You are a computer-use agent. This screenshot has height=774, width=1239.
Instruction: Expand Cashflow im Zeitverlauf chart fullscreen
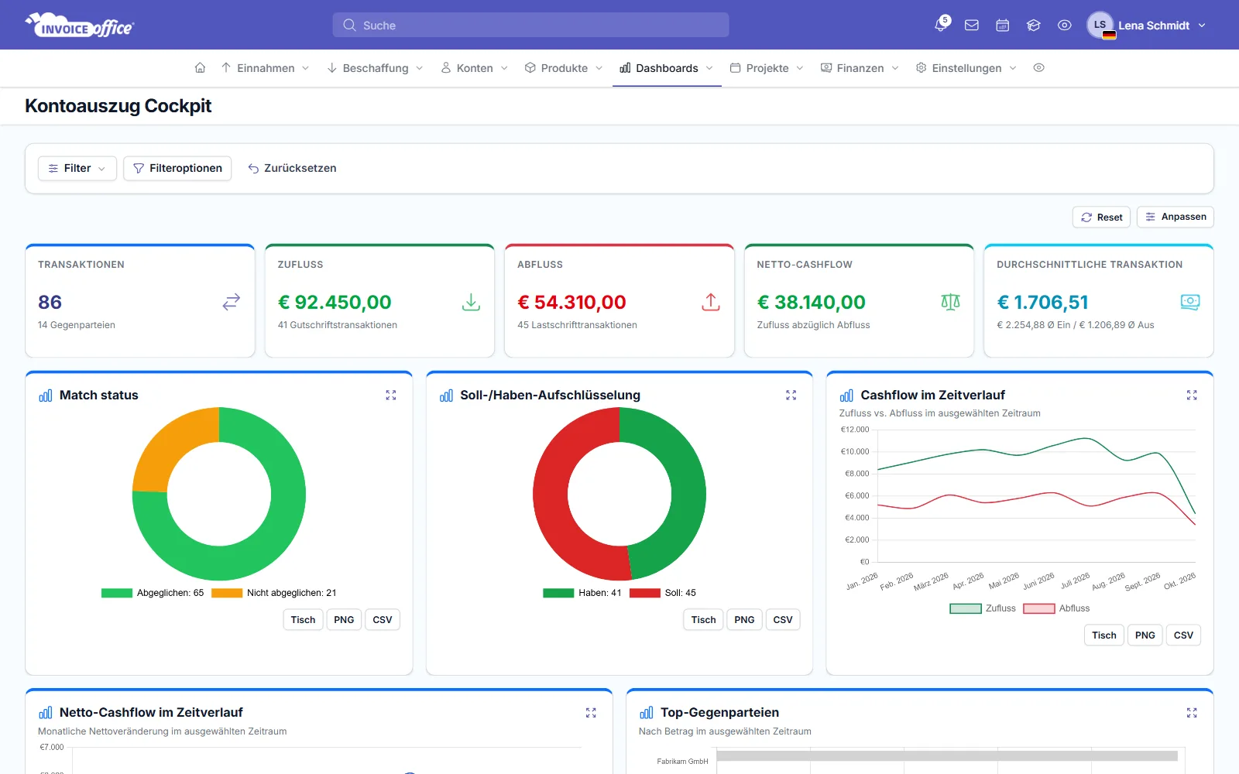(x=1192, y=396)
